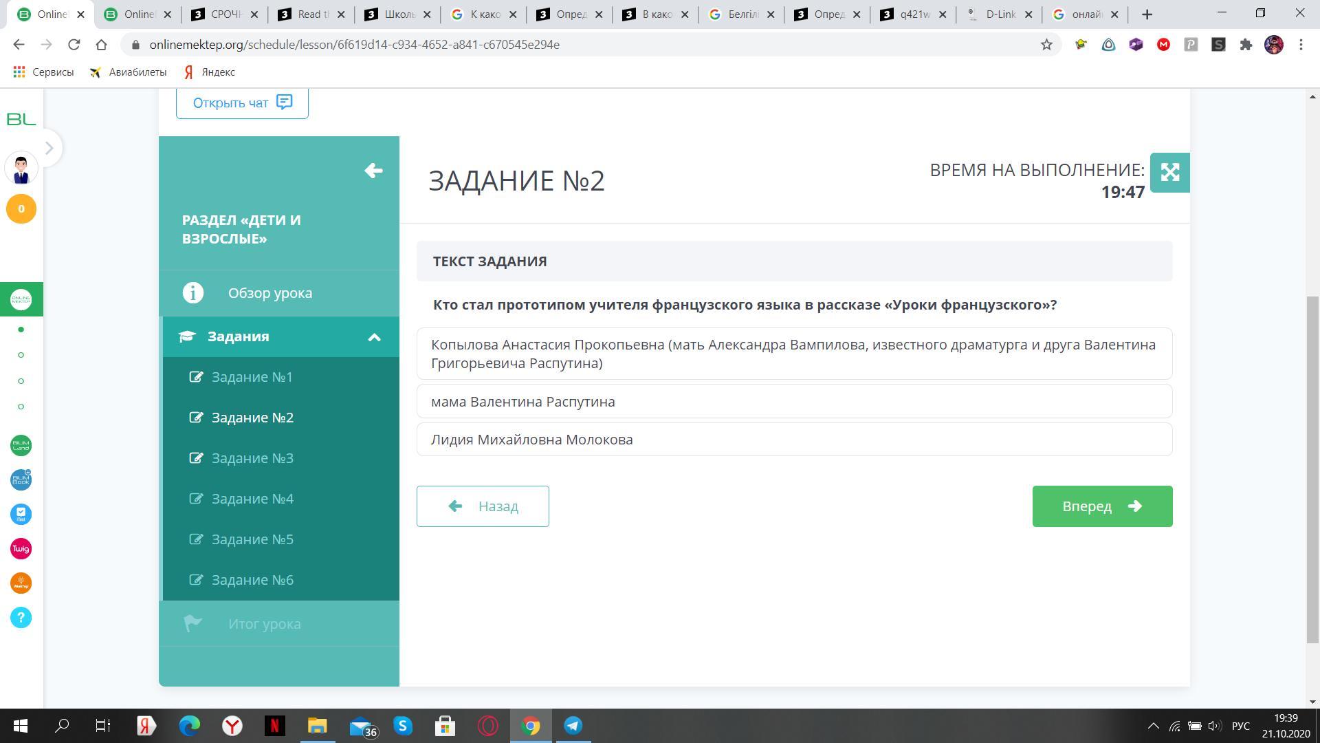Bookmark this page with the star icon

pyautogui.click(x=1046, y=45)
